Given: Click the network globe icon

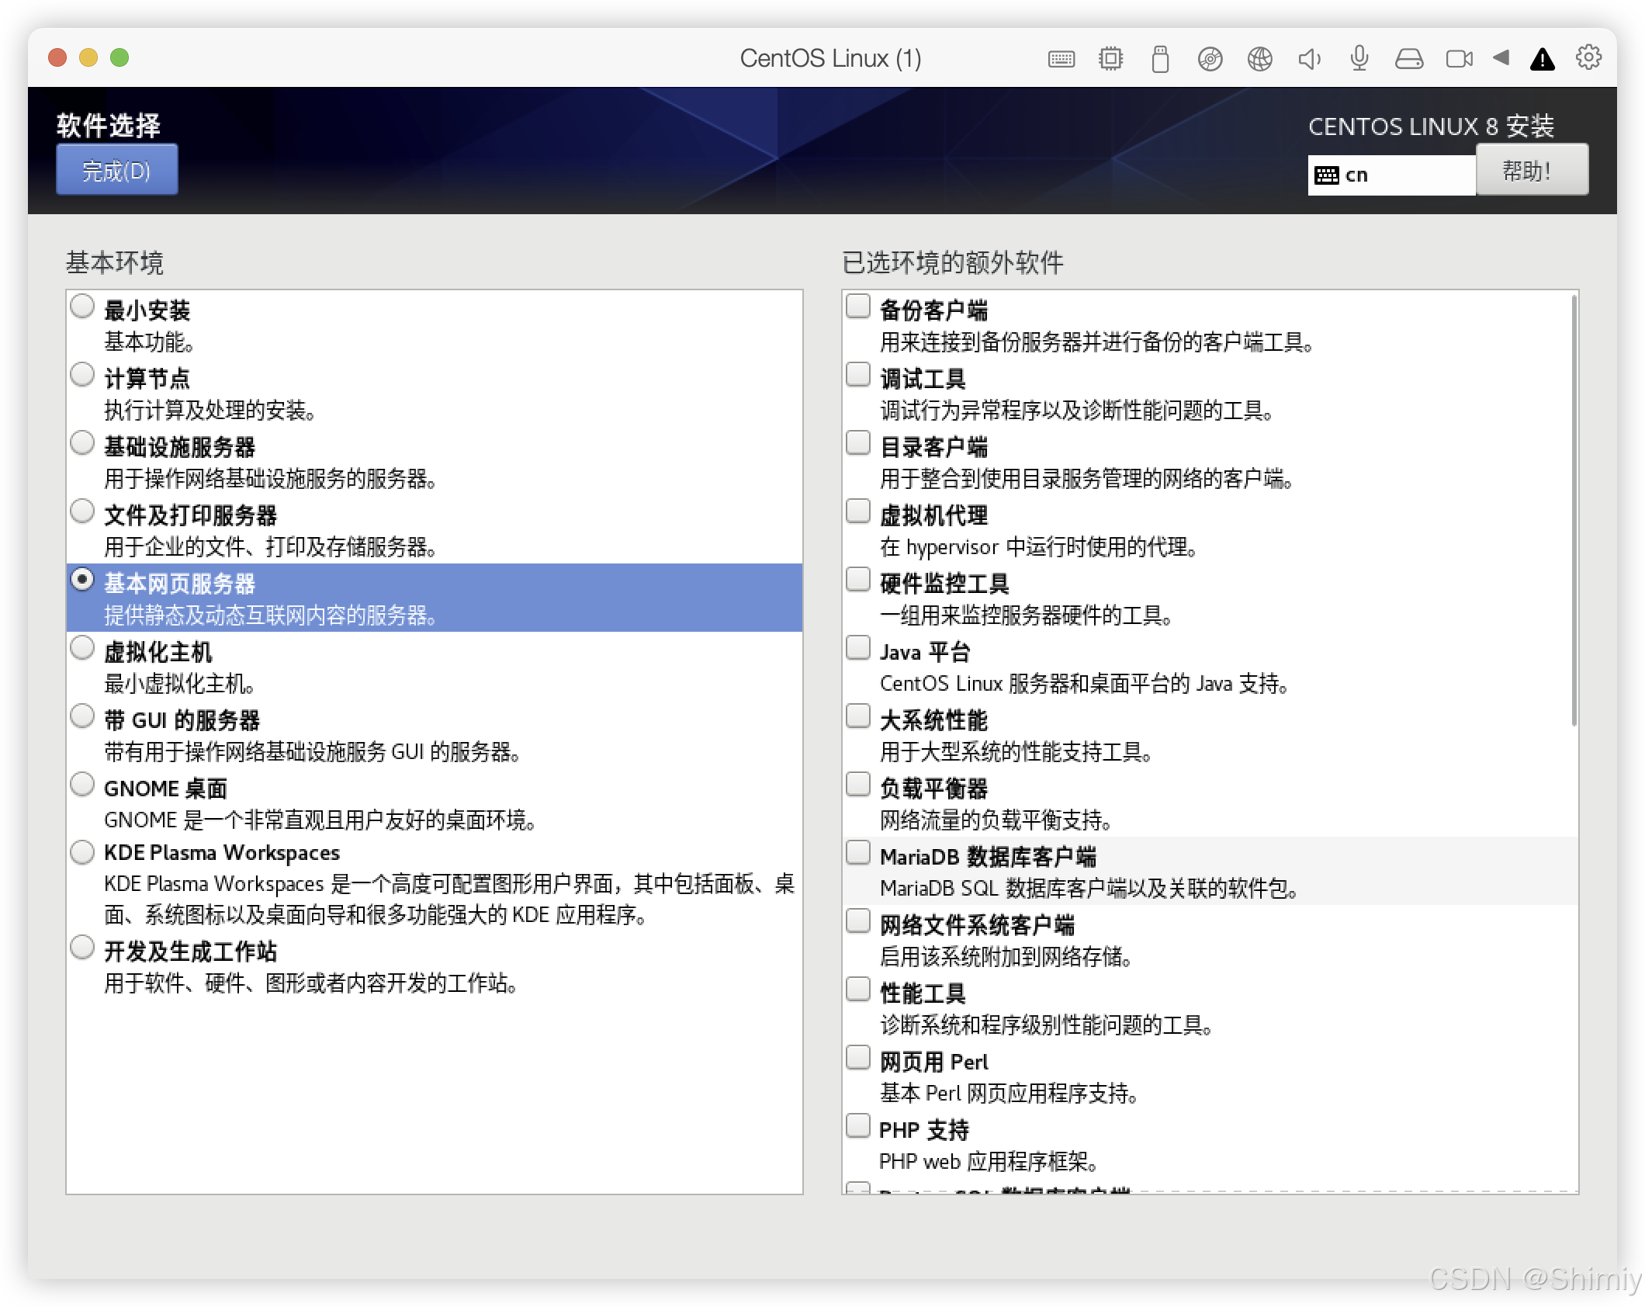Looking at the screenshot, I should (1259, 59).
